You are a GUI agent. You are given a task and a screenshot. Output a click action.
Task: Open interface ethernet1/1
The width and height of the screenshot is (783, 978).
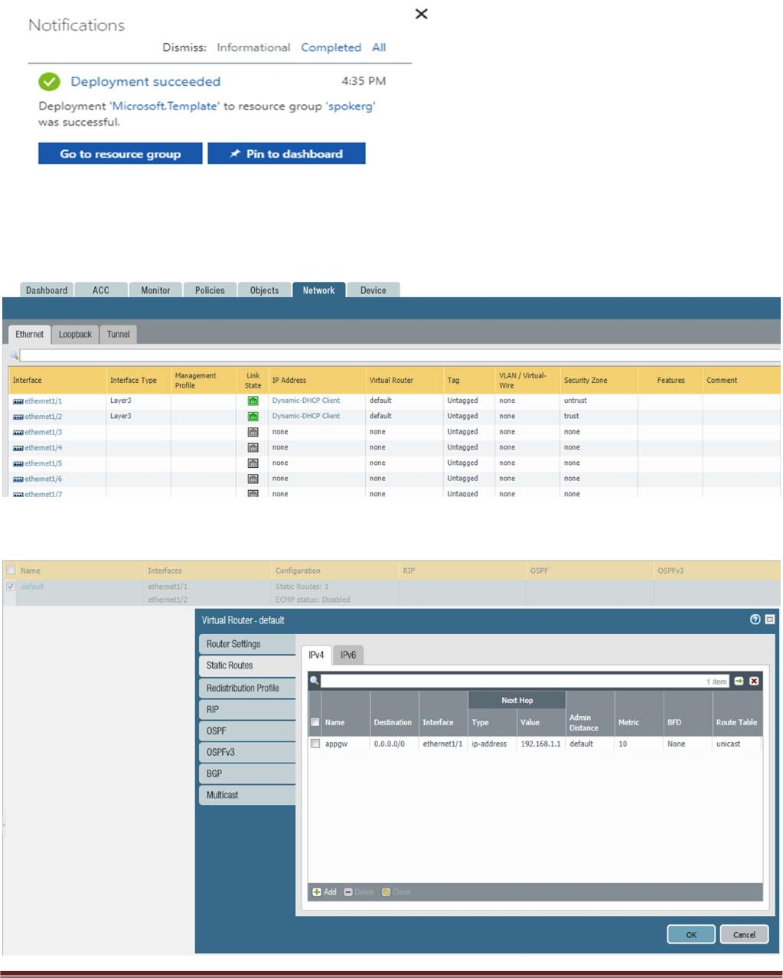click(x=44, y=401)
